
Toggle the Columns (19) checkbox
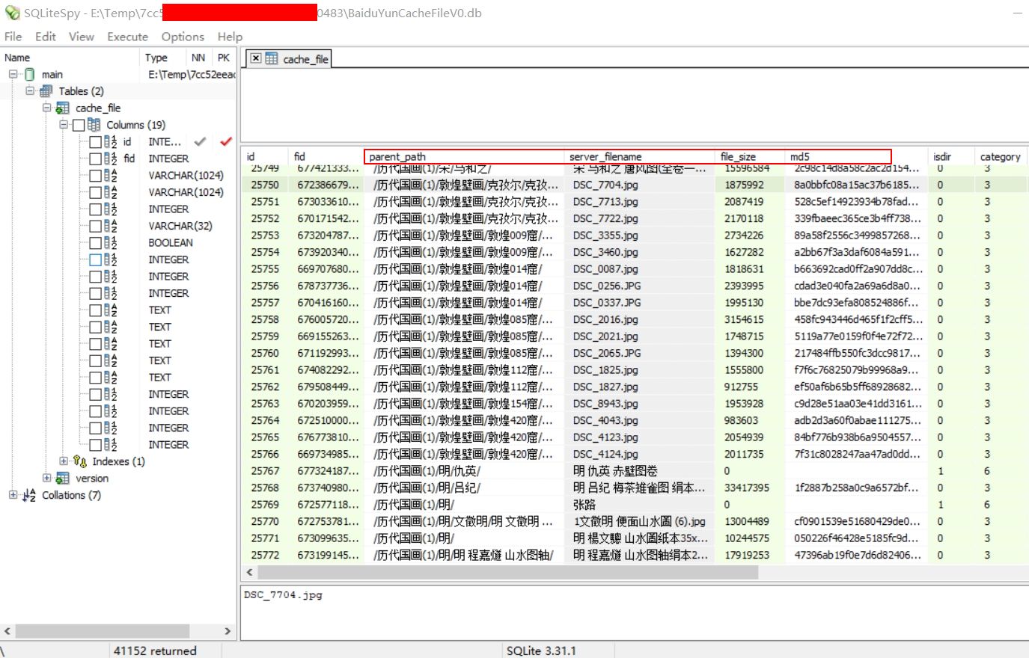[x=79, y=125]
